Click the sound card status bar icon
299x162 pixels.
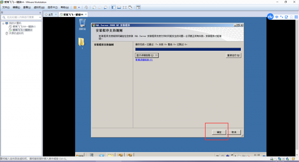(287, 159)
